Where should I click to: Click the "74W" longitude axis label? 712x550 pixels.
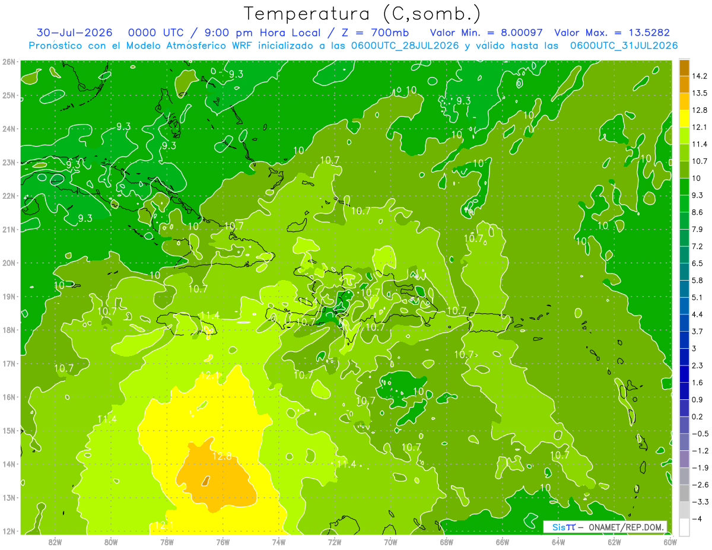tap(278, 542)
